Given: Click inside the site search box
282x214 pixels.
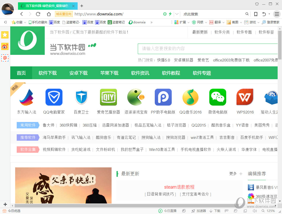Looking at the screenshot, I should click(x=206, y=48).
